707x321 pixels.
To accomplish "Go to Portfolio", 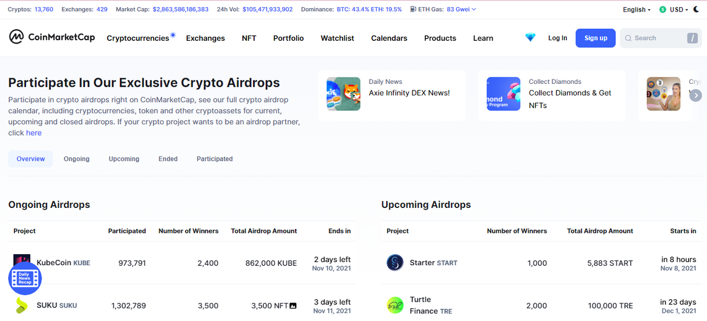I will pos(288,38).
